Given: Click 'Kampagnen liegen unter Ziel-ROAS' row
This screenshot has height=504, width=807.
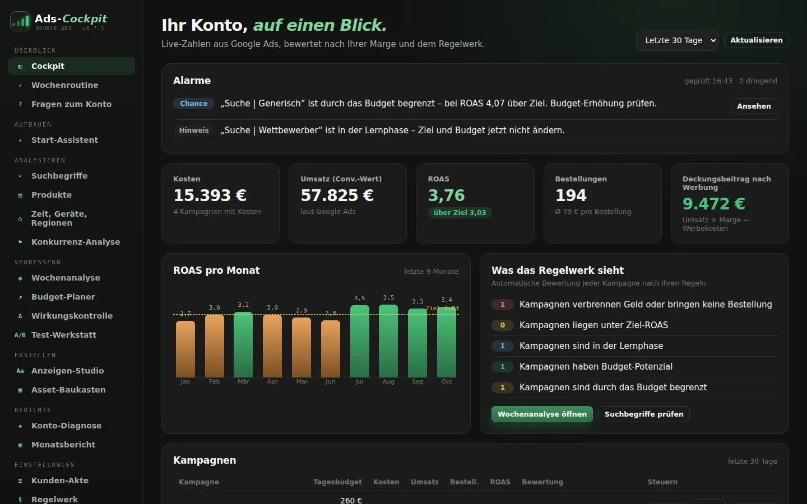Looking at the screenshot, I should point(634,325).
